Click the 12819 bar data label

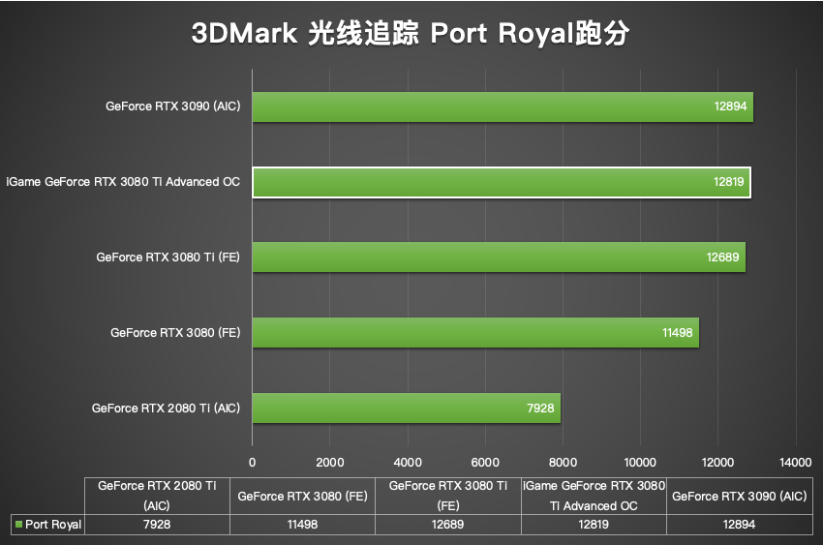pos(728,182)
